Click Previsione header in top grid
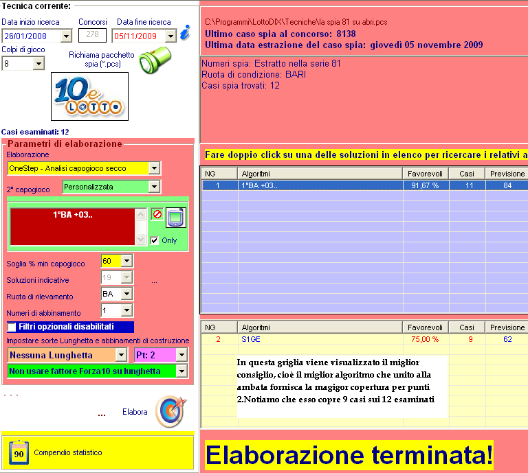The height and width of the screenshot is (473, 528). 507,174
